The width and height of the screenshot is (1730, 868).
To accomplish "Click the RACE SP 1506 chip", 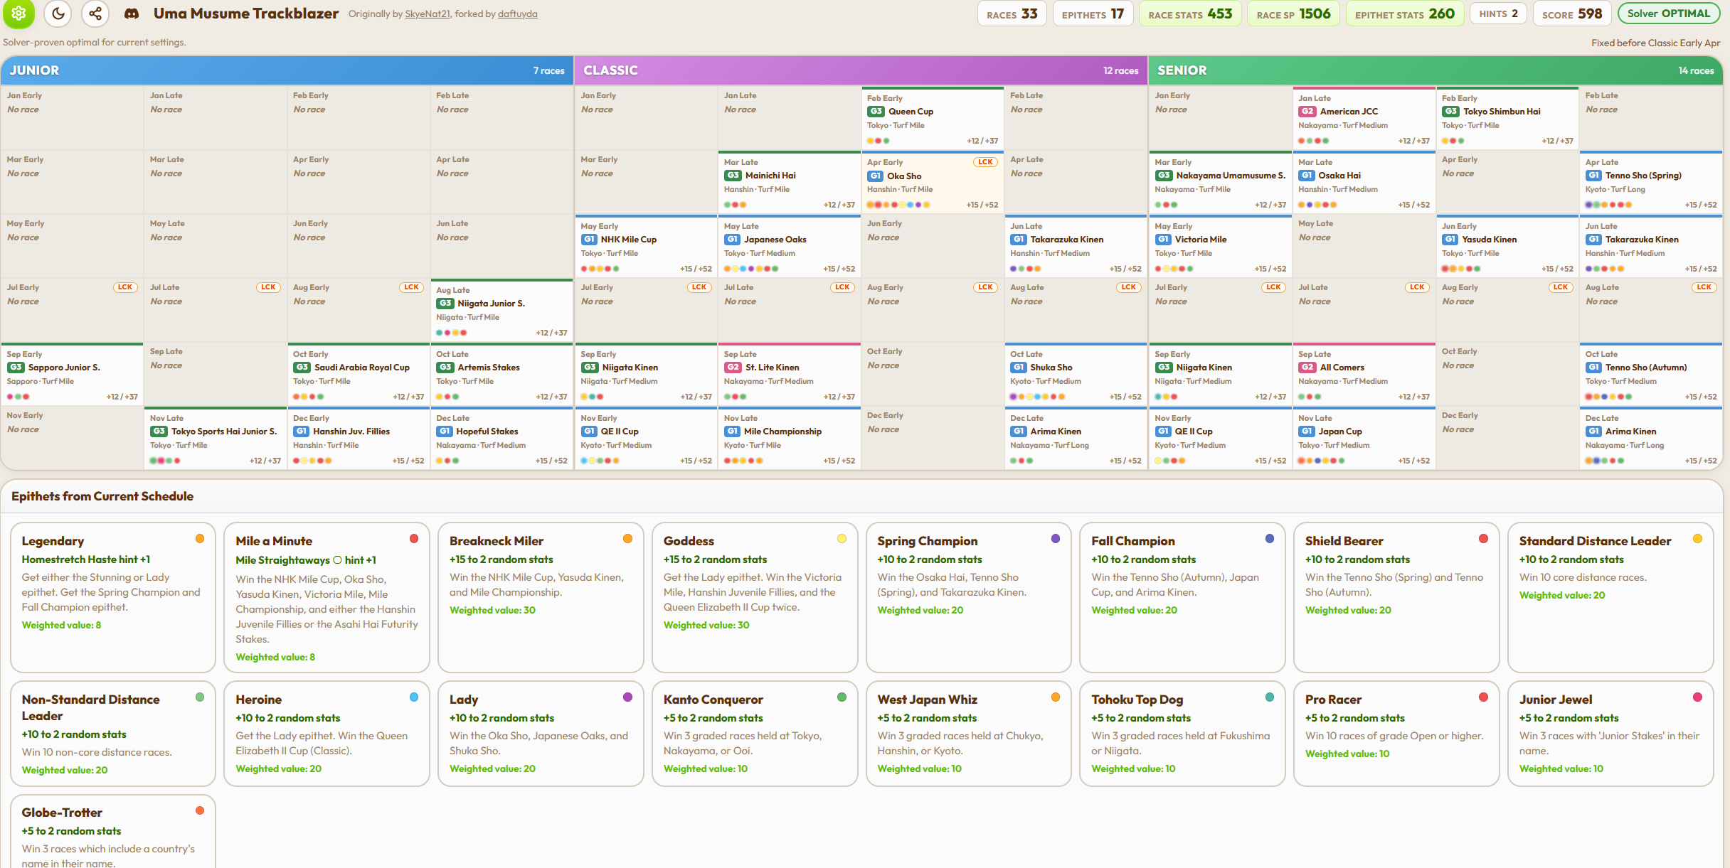I will pos(1293,14).
